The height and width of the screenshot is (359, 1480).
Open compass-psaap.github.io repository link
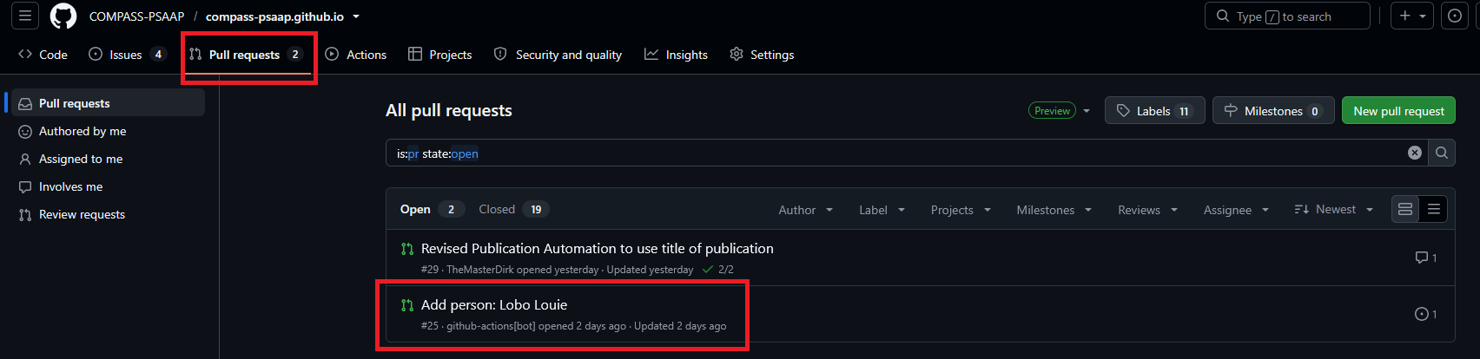pos(274,16)
